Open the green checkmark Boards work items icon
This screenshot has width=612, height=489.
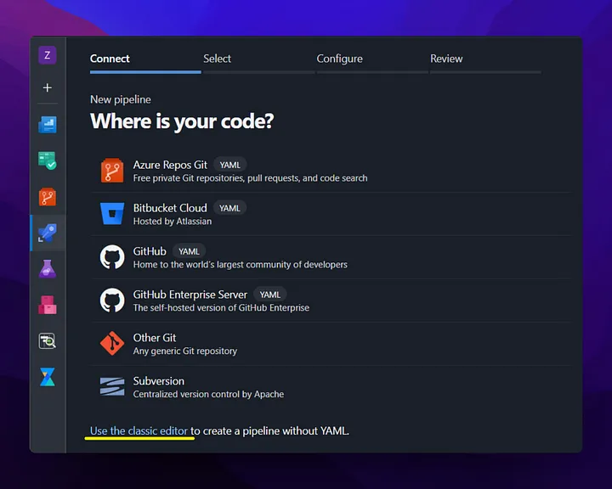(x=48, y=160)
